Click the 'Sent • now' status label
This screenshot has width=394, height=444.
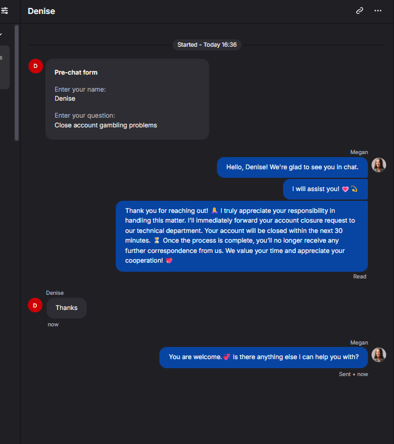click(x=353, y=374)
